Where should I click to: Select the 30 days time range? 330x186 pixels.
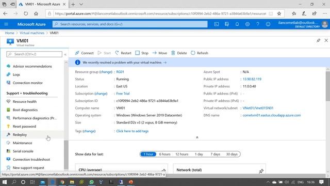click(232, 154)
